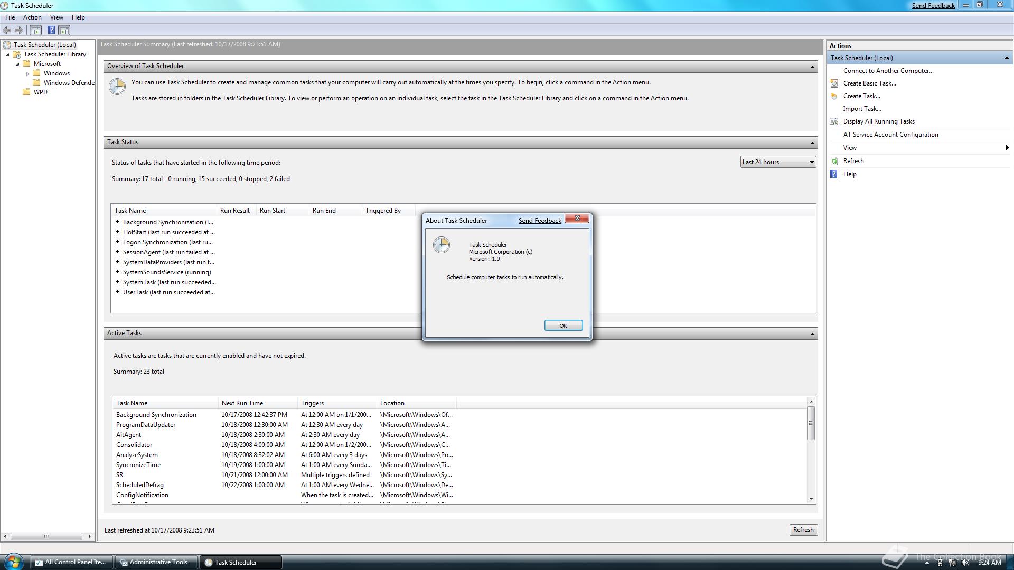The width and height of the screenshot is (1014, 570).
Task: Expand the HotStart task row
Action: click(x=117, y=232)
